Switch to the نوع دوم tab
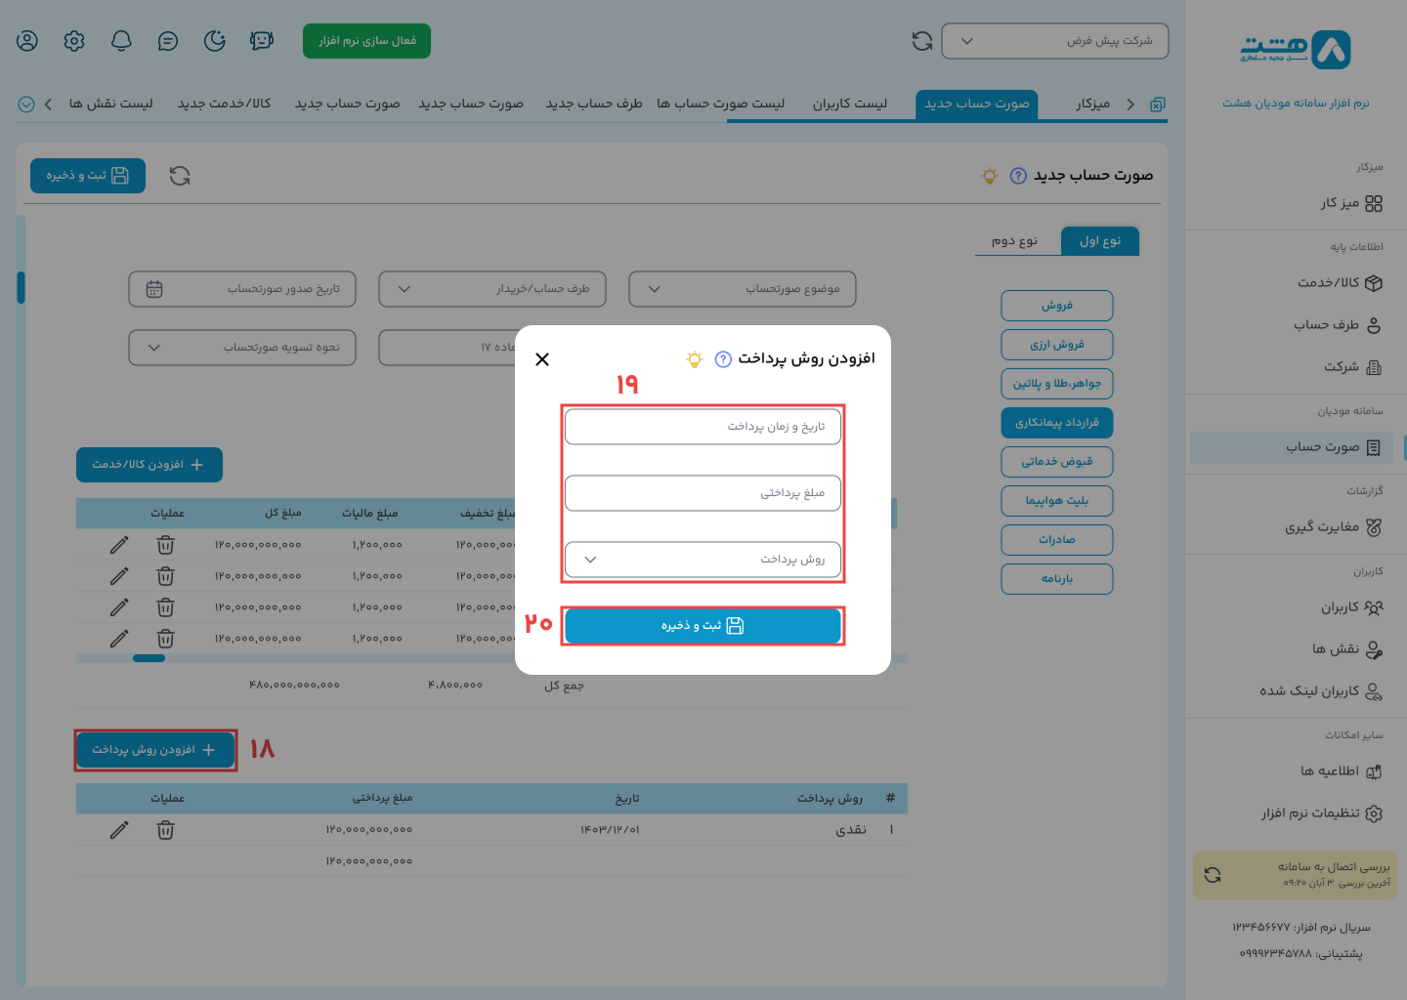The image size is (1407, 1000). point(1014,241)
